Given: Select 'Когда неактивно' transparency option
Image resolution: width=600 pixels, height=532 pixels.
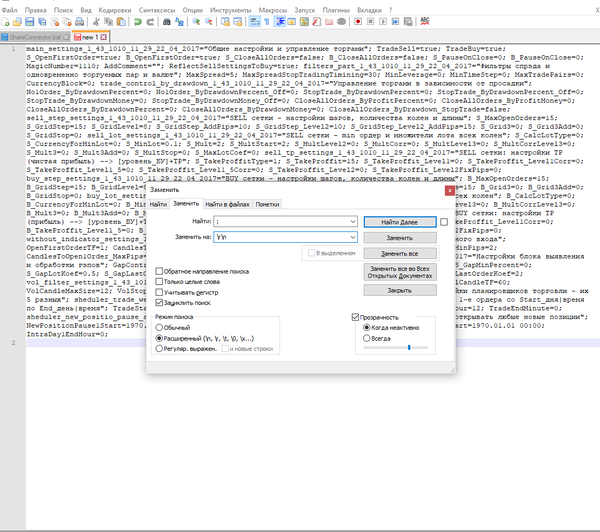Looking at the screenshot, I should [x=366, y=328].
